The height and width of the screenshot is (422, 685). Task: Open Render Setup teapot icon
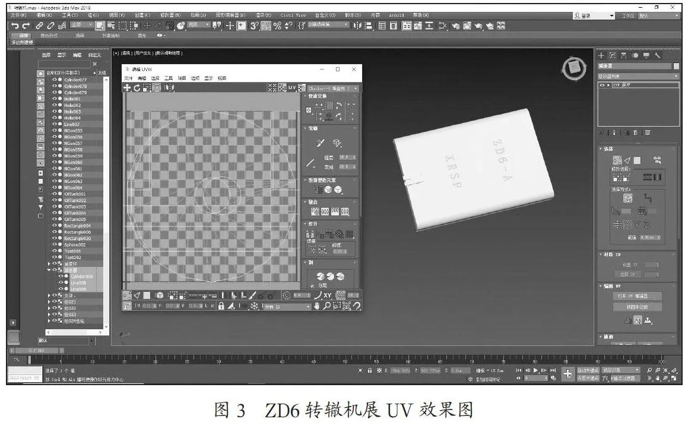tap(456, 26)
